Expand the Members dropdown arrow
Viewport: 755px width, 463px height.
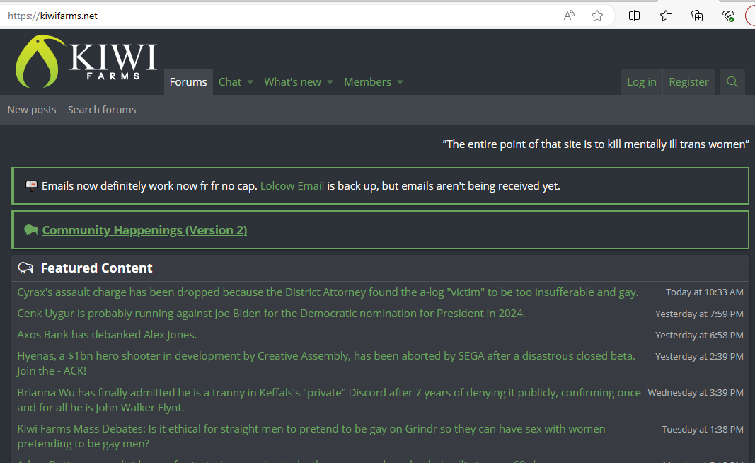(x=400, y=82)
